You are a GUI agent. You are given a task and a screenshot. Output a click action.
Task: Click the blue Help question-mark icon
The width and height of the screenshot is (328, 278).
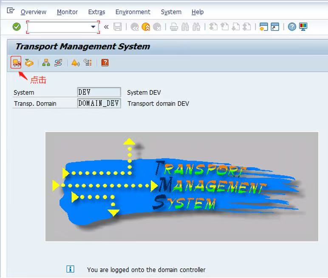point(292,27)
